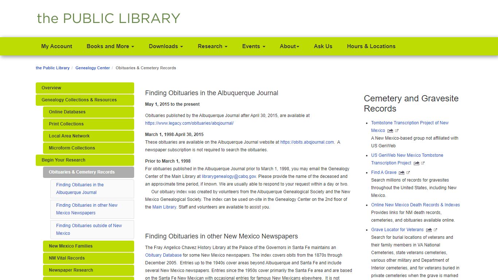Open the obits.abqjournal.com link
Image resolution: width=498 pixels, height=280 pixels.
click(x=307, y=142)
